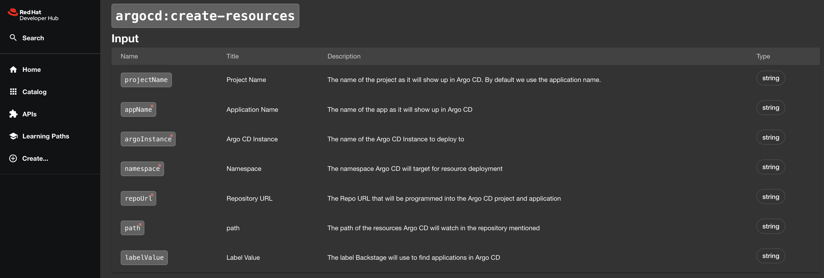Viewport: 824px width, 278px height.
Task: Click the Description column header
Action: click(344, 56)
